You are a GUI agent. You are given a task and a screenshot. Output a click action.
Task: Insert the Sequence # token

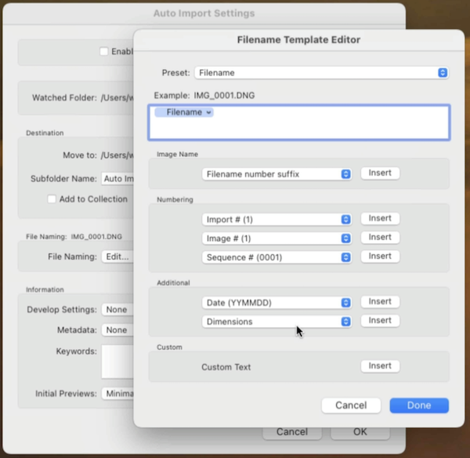point(380,256)
